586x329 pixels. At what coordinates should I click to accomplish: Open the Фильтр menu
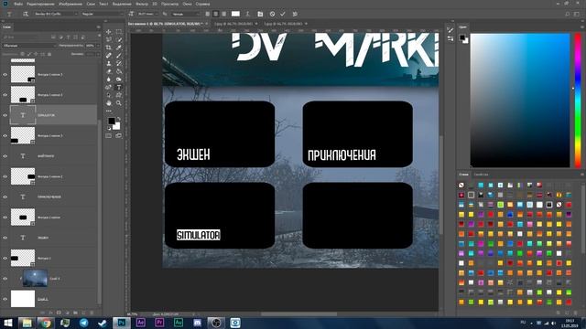[142, 4]
